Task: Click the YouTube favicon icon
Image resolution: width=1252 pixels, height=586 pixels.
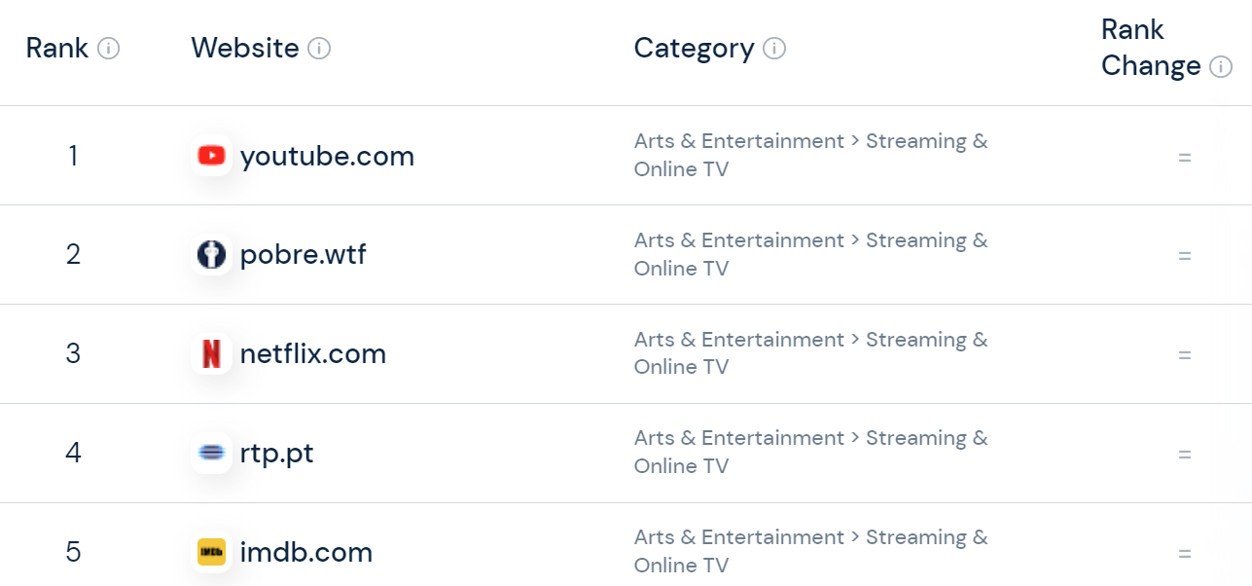Action: [x=211, y=156]
